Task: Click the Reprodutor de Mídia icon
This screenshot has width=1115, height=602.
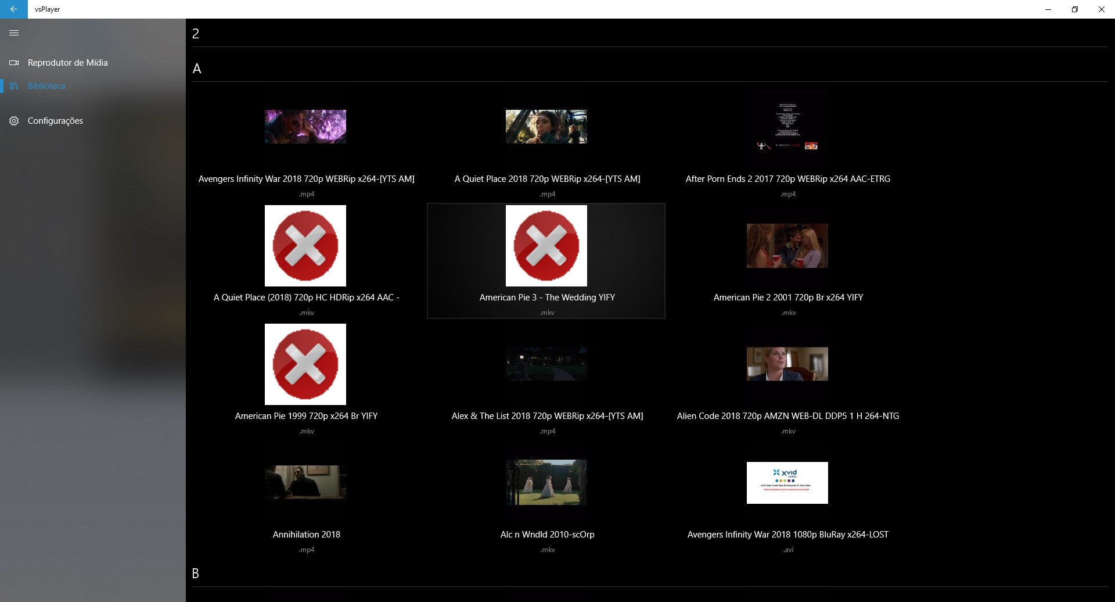Action: tap(14, 63)
